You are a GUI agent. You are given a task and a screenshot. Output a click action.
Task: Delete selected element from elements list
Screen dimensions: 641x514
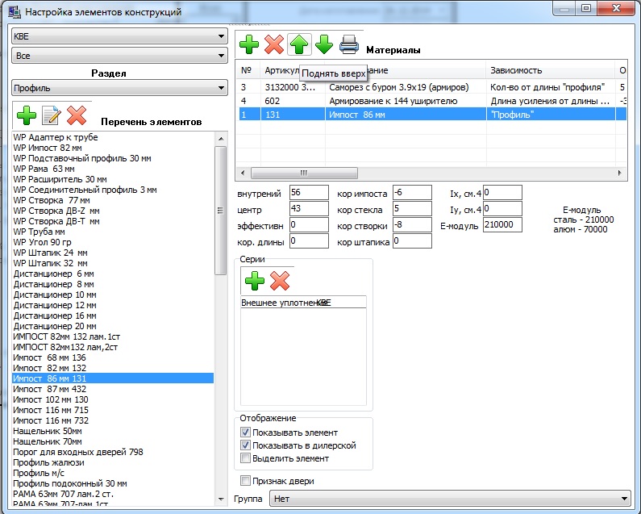(77, 115)
